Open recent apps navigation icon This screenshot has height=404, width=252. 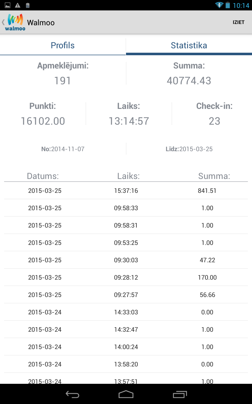180,394
